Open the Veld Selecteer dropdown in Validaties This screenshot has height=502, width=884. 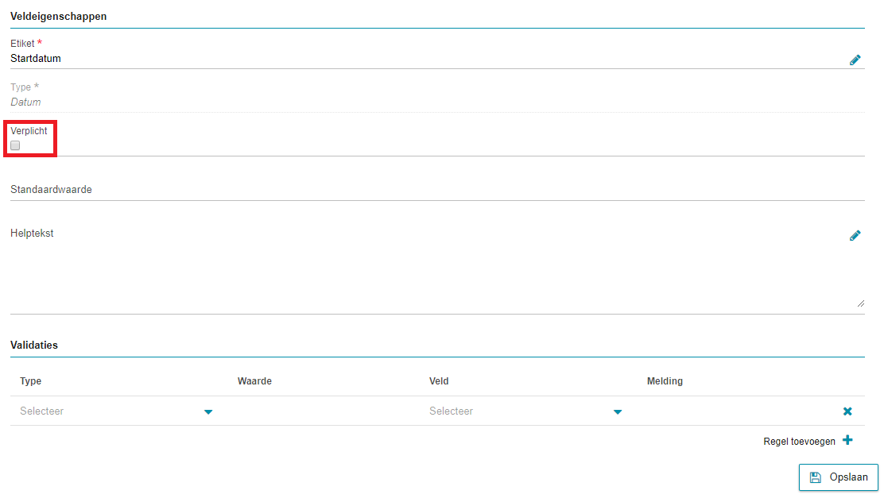click(525, 411)
